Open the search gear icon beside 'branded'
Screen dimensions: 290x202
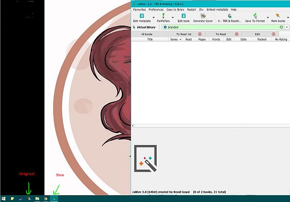coord(165,27)
